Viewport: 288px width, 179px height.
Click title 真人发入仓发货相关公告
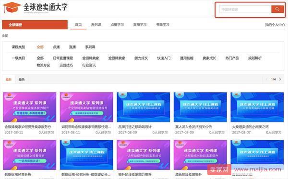tap(193, 127)
